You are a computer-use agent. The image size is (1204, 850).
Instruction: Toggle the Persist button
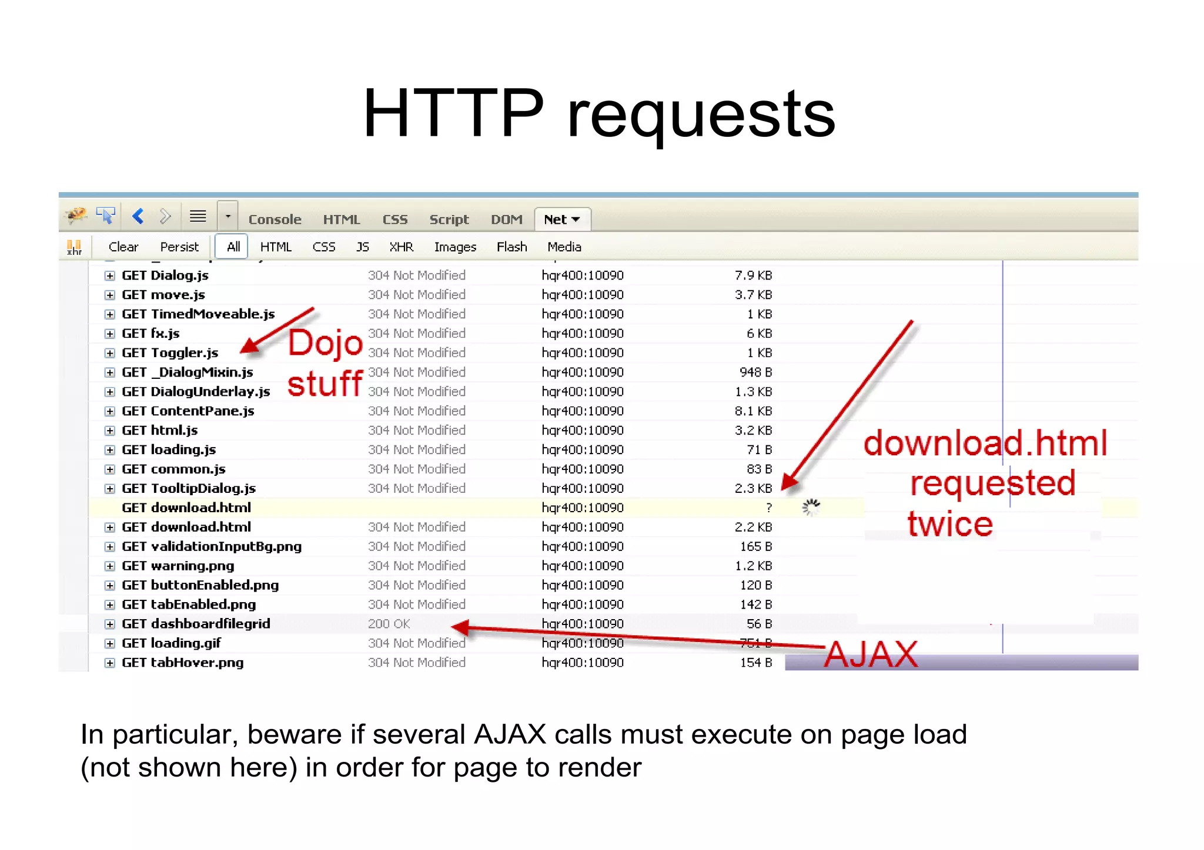click(x=179, y=247)
